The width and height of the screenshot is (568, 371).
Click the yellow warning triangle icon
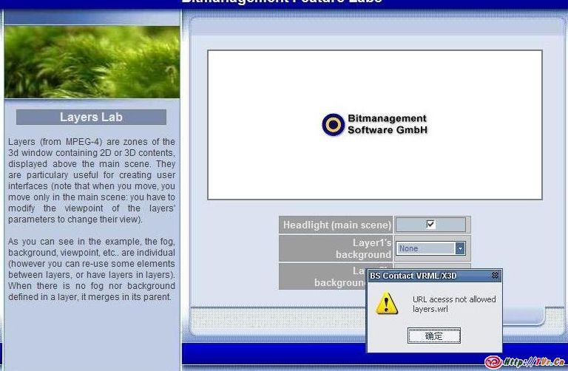click(x=387, y=303)
